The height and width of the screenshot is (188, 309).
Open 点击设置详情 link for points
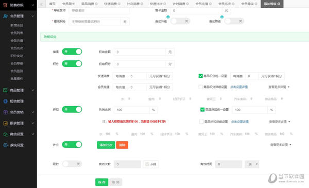[x=239, y=87]
